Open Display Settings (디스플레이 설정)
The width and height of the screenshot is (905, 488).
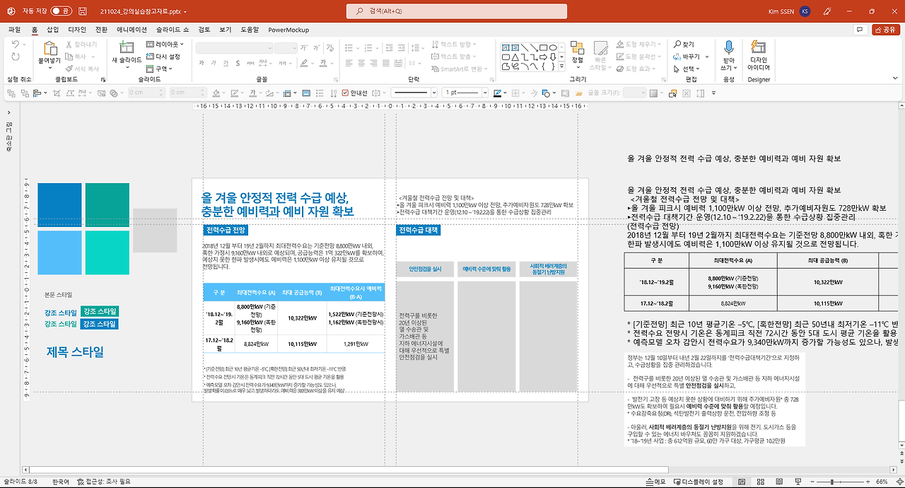697,482
